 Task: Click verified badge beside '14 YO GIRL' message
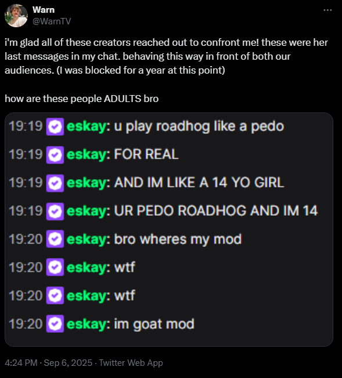pos(55,183)
